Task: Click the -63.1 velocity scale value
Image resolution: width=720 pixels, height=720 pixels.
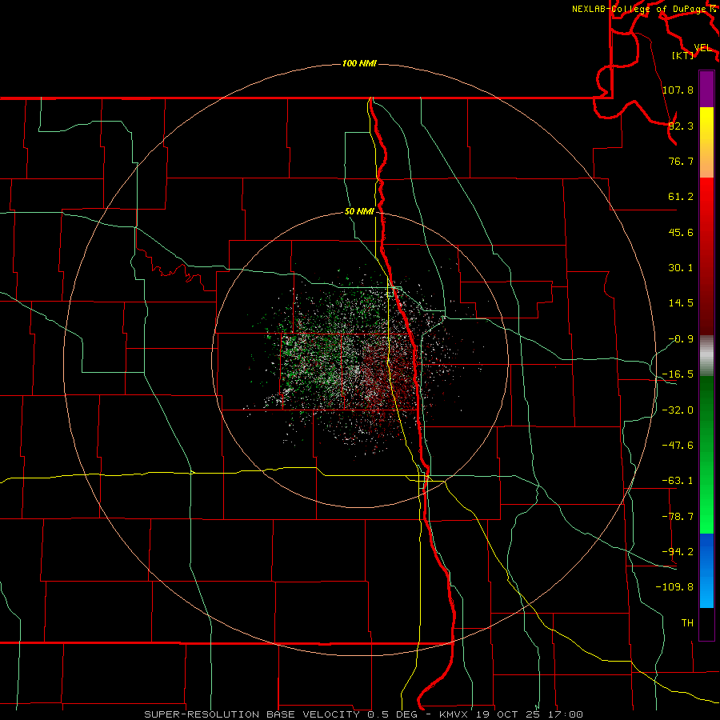Action: (x=678, y=481)
